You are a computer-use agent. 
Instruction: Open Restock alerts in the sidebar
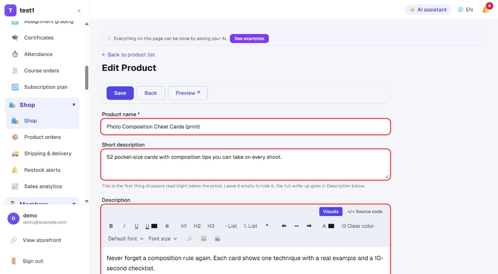pyautogui.click(x=42, y=170)
